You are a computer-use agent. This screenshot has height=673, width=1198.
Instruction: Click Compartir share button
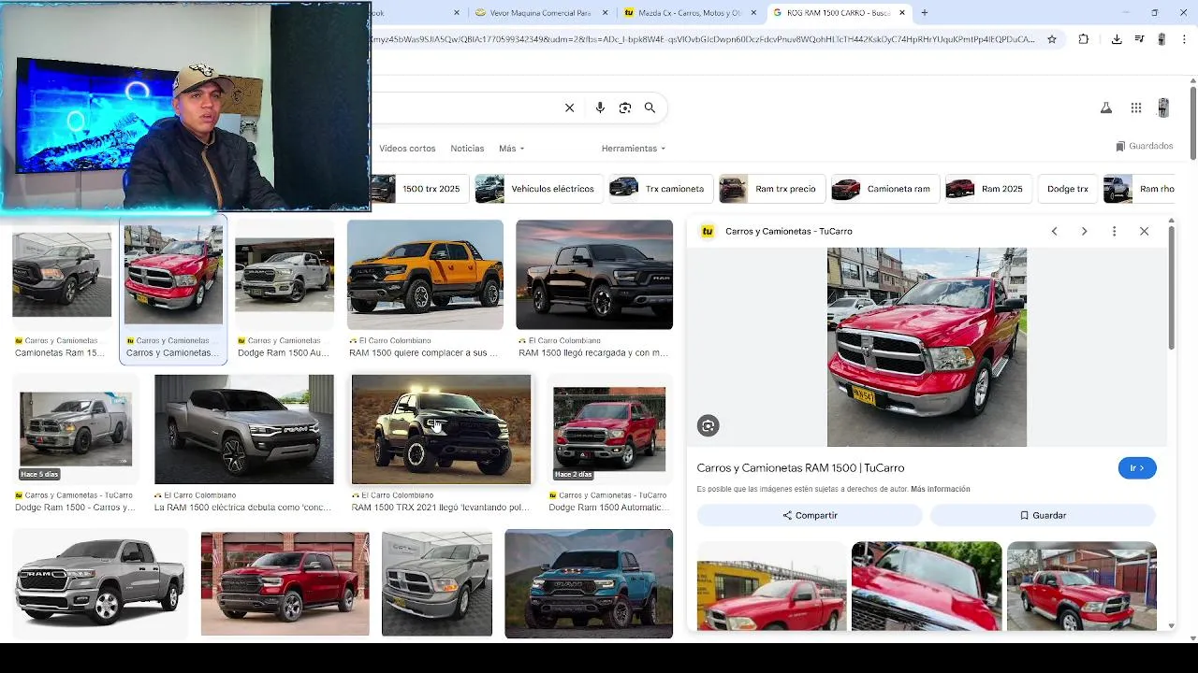pyautogui.click(x=810, y=515)
